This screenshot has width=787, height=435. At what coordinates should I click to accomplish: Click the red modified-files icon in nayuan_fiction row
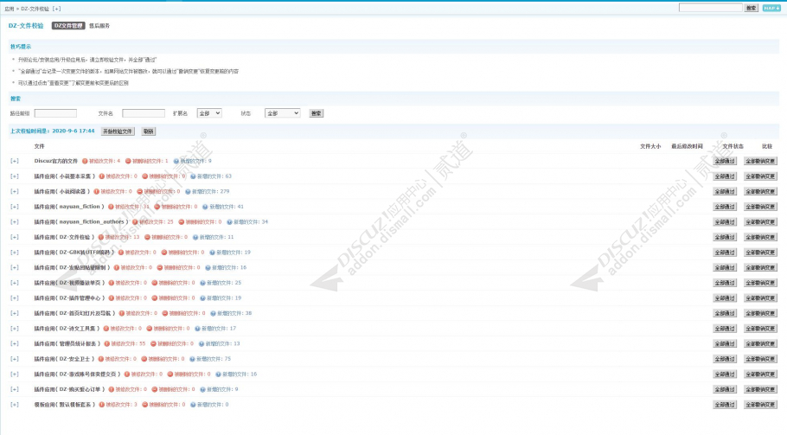coord(112,207)
